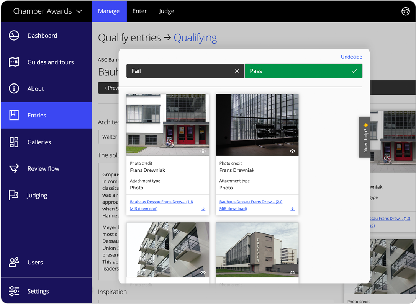Image resolution: width=416 pixels, height=305 pixels.
Task: Open the Need help? side tab
Action: click(365, 137)
